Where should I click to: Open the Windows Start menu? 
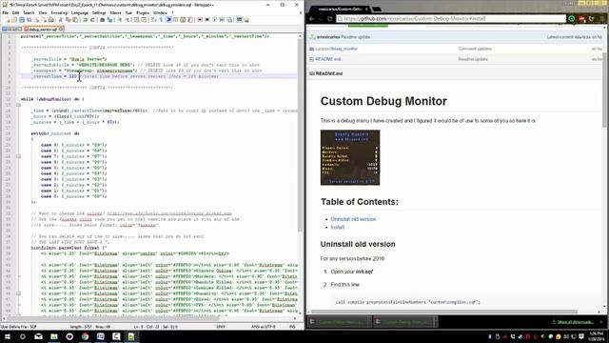tap(8, 336)
